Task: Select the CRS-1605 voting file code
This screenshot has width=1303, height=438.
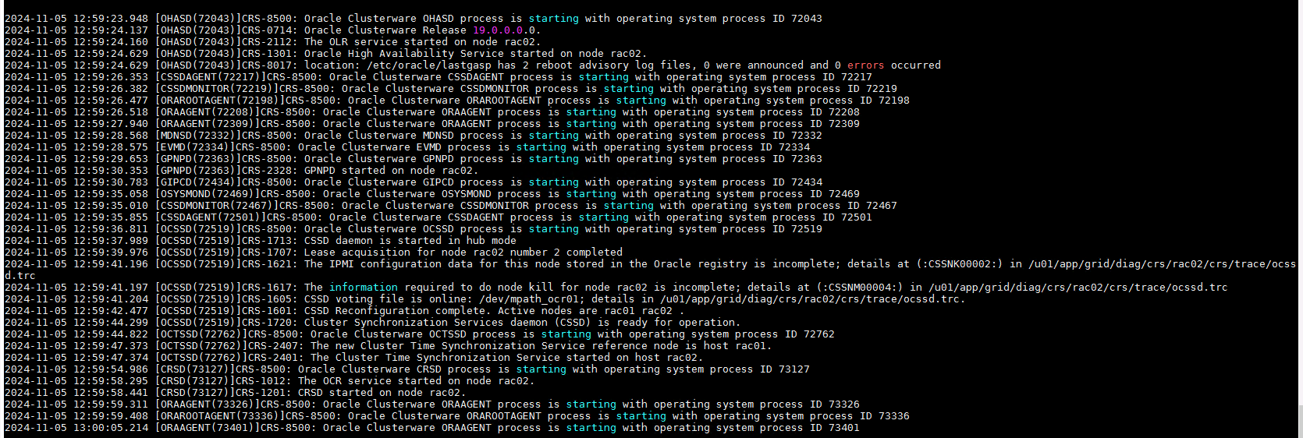Action: click(267, 299)
